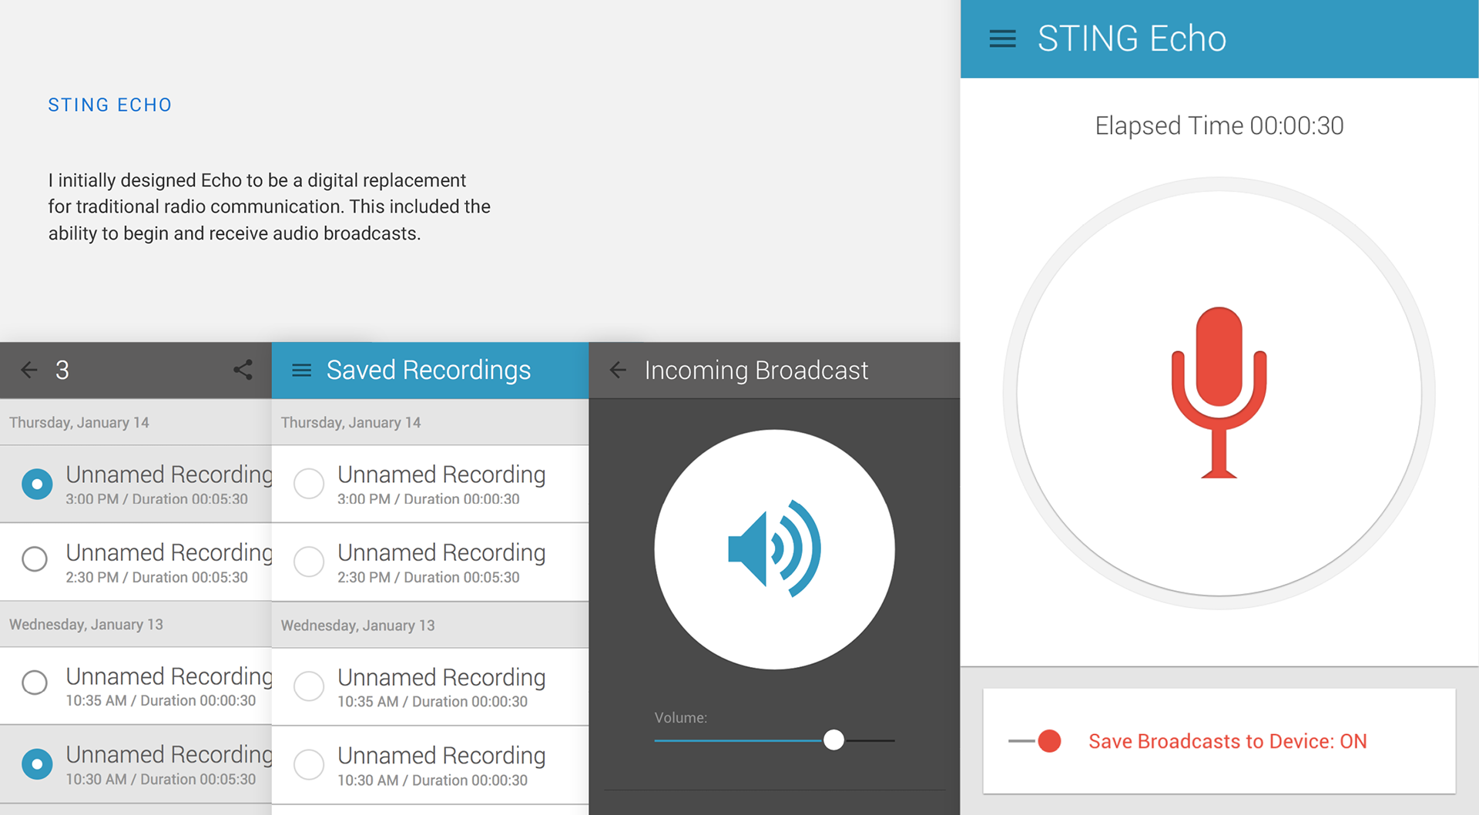
Task: Click the share icon in selection bar
Action: [x=243, y=371]
